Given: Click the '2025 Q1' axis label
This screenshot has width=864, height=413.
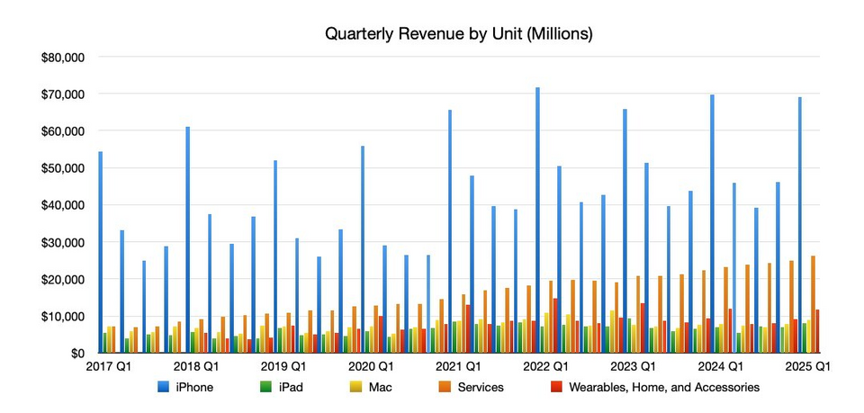Looking at the screenshot, I should (807, 366).
